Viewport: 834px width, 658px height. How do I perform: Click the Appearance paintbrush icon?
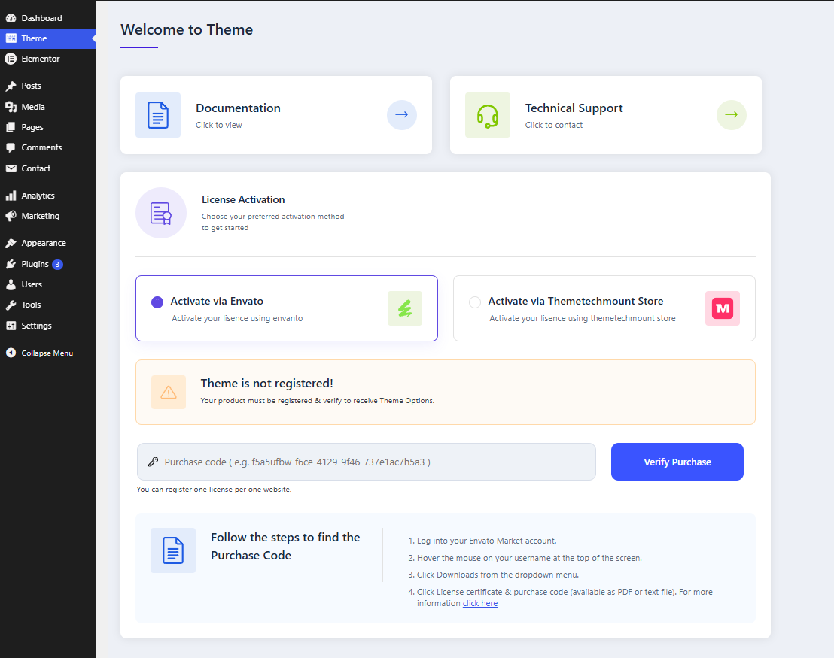[x=11, y=243]
